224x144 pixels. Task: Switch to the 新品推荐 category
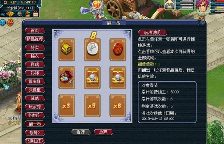35,39
